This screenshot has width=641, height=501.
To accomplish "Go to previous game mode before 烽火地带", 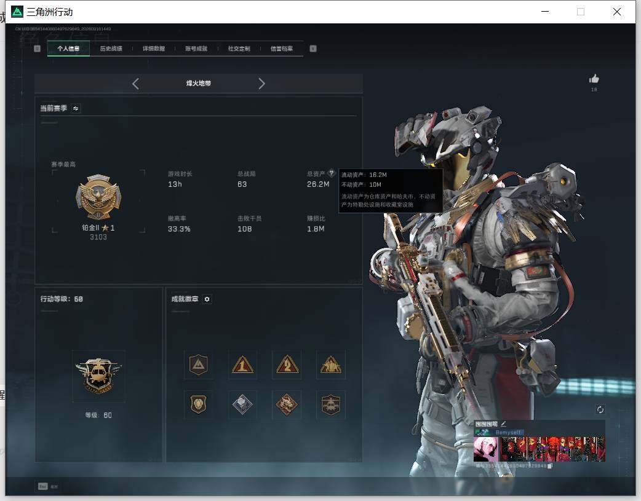I will (136, 84).
